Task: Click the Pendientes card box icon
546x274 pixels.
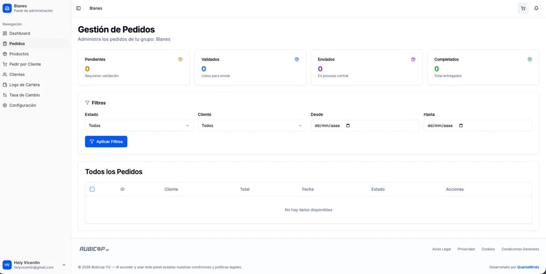Action: [x=180, y=59]
